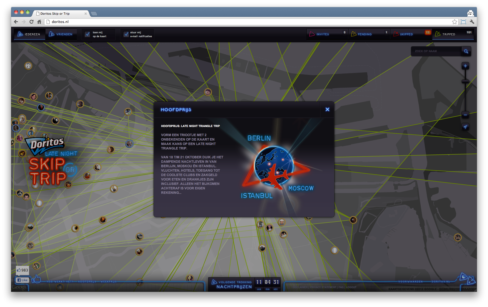Click the locate-me arrow button

click(465, 127)
